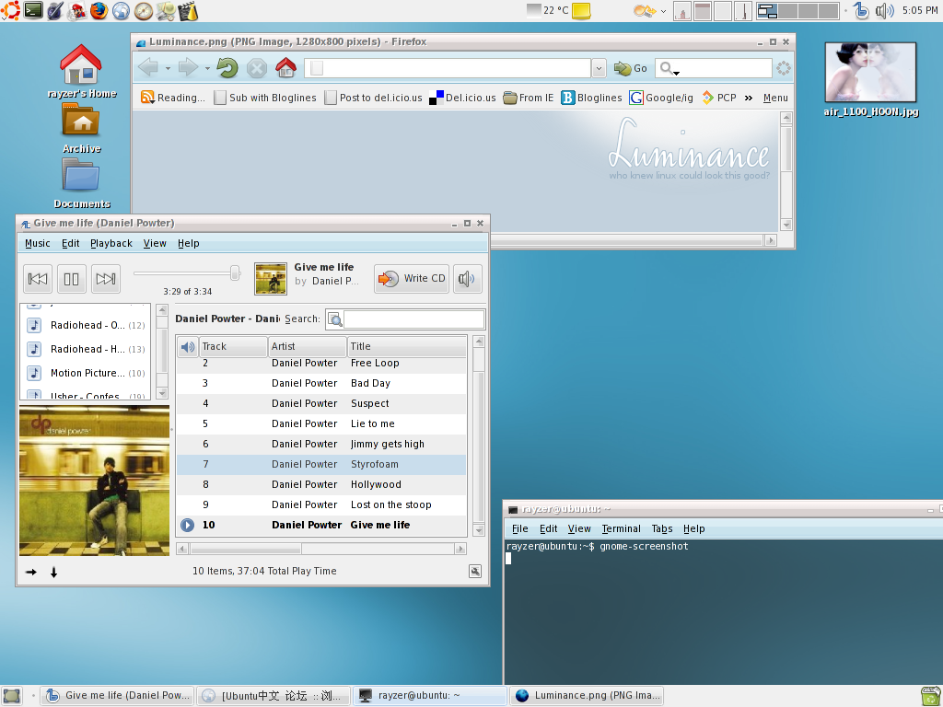The height and width of the screenshot is (707, 943).
Task: Open the From IE bookmarks folder
Action: 528,98
